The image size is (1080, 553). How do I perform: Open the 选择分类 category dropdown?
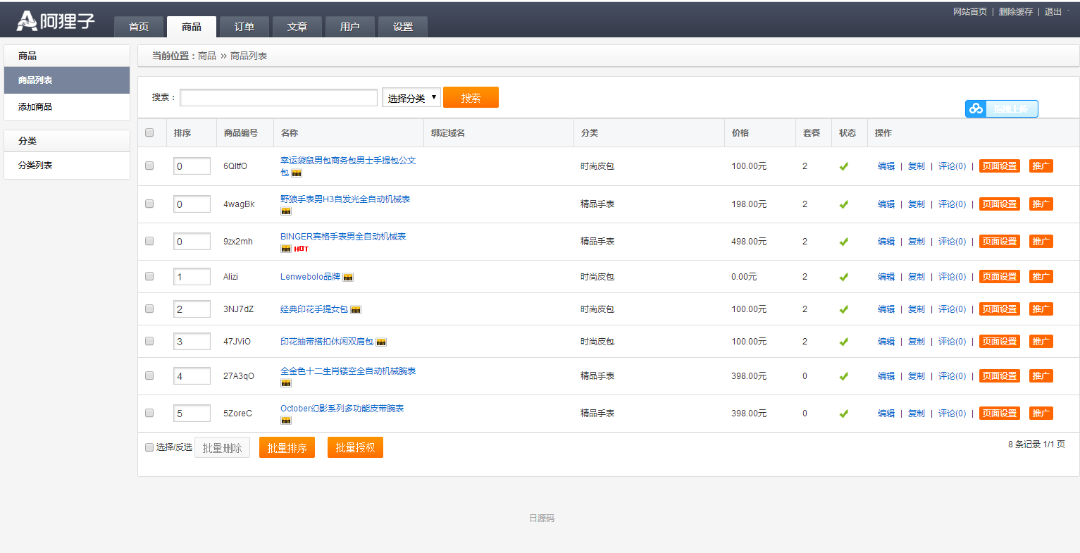point(411,97)
